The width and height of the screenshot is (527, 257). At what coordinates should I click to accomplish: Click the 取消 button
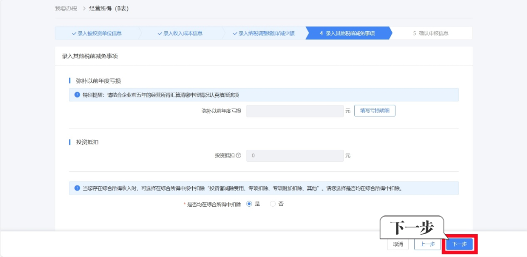[x=398, y=244]
